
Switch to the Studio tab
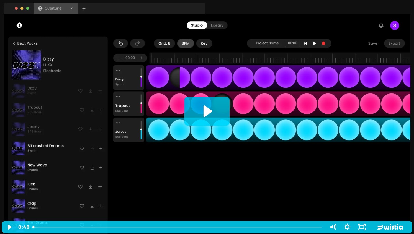point(197,25)
